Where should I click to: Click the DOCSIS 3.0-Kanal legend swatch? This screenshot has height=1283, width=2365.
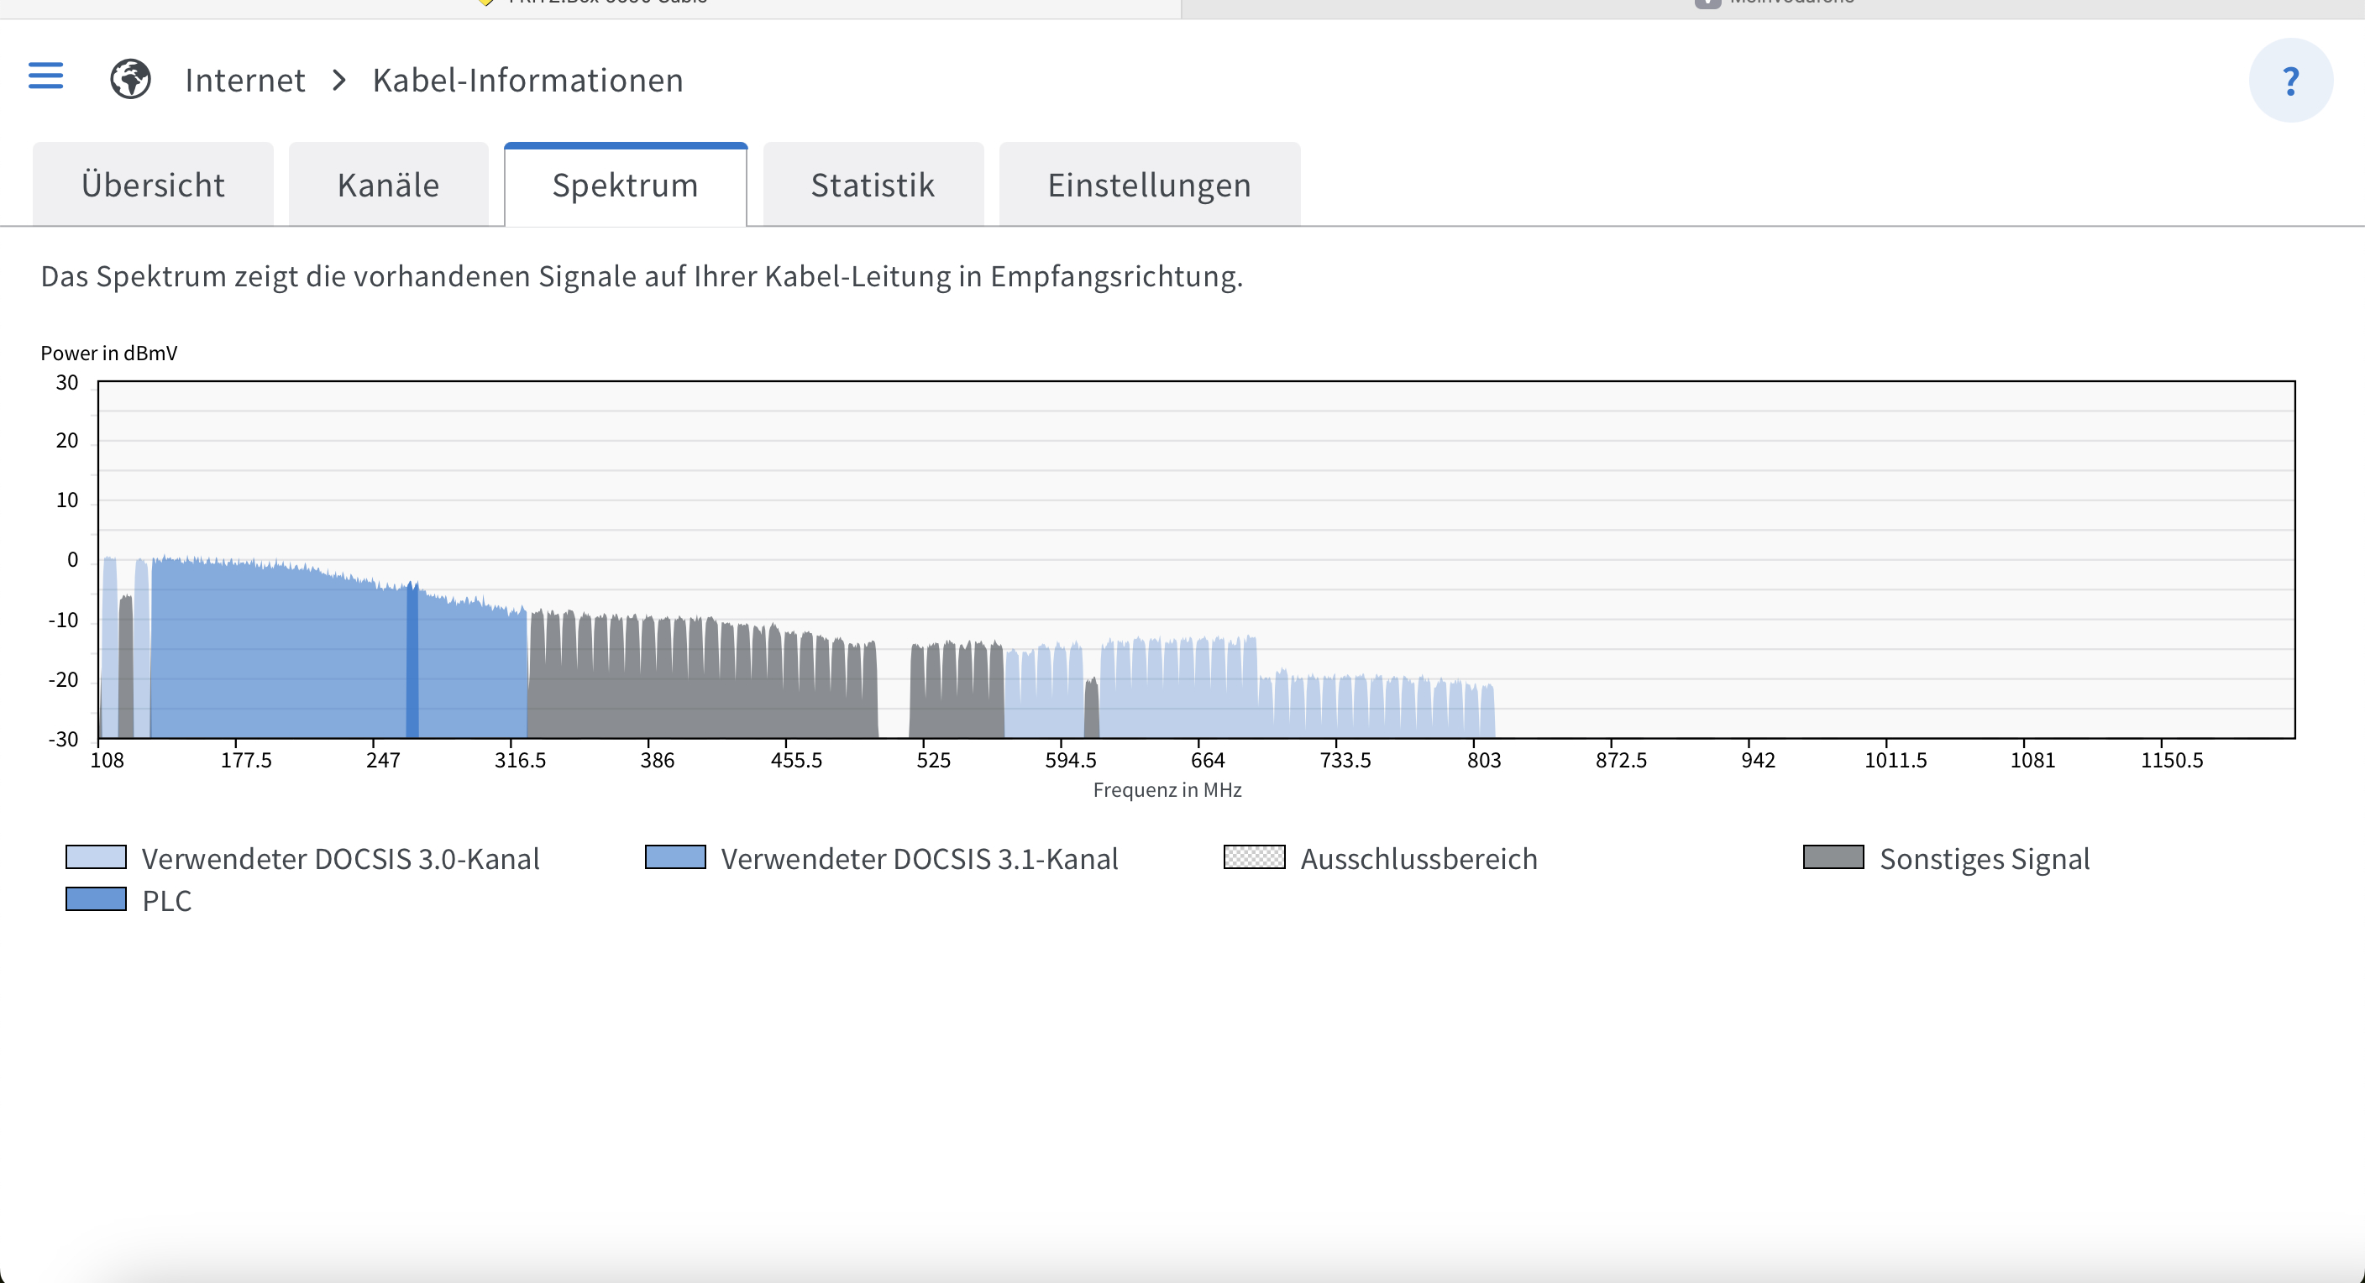click(x=96, y=857)
